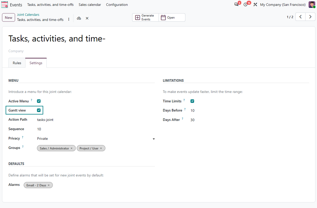Screen dimensions: 317x208
Task: Toggle the Gantt view checkbox
Action: 39,110
